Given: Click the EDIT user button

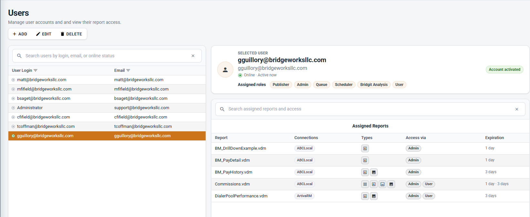Looking at the screenshot, I should click(44, 34).
